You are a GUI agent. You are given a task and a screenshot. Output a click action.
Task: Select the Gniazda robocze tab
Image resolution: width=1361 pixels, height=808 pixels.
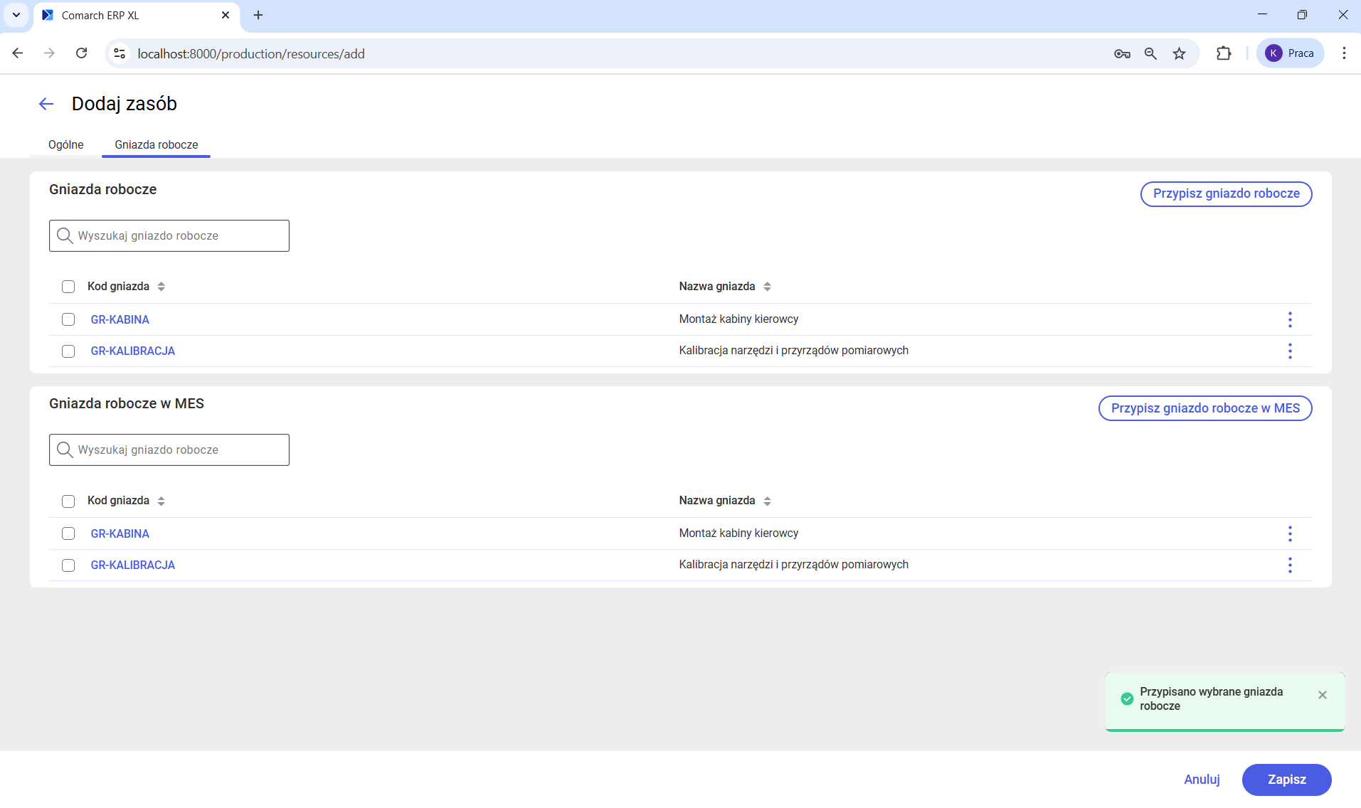157,144
